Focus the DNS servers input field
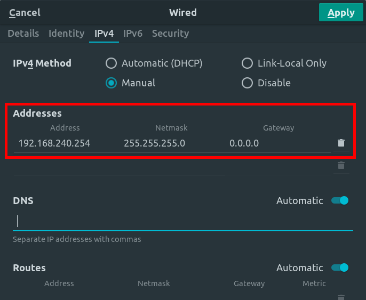This screenshot has height=300, width=366. (183, 221)
